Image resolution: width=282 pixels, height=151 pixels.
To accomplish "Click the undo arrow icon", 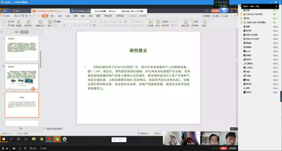I will point(30,16).
